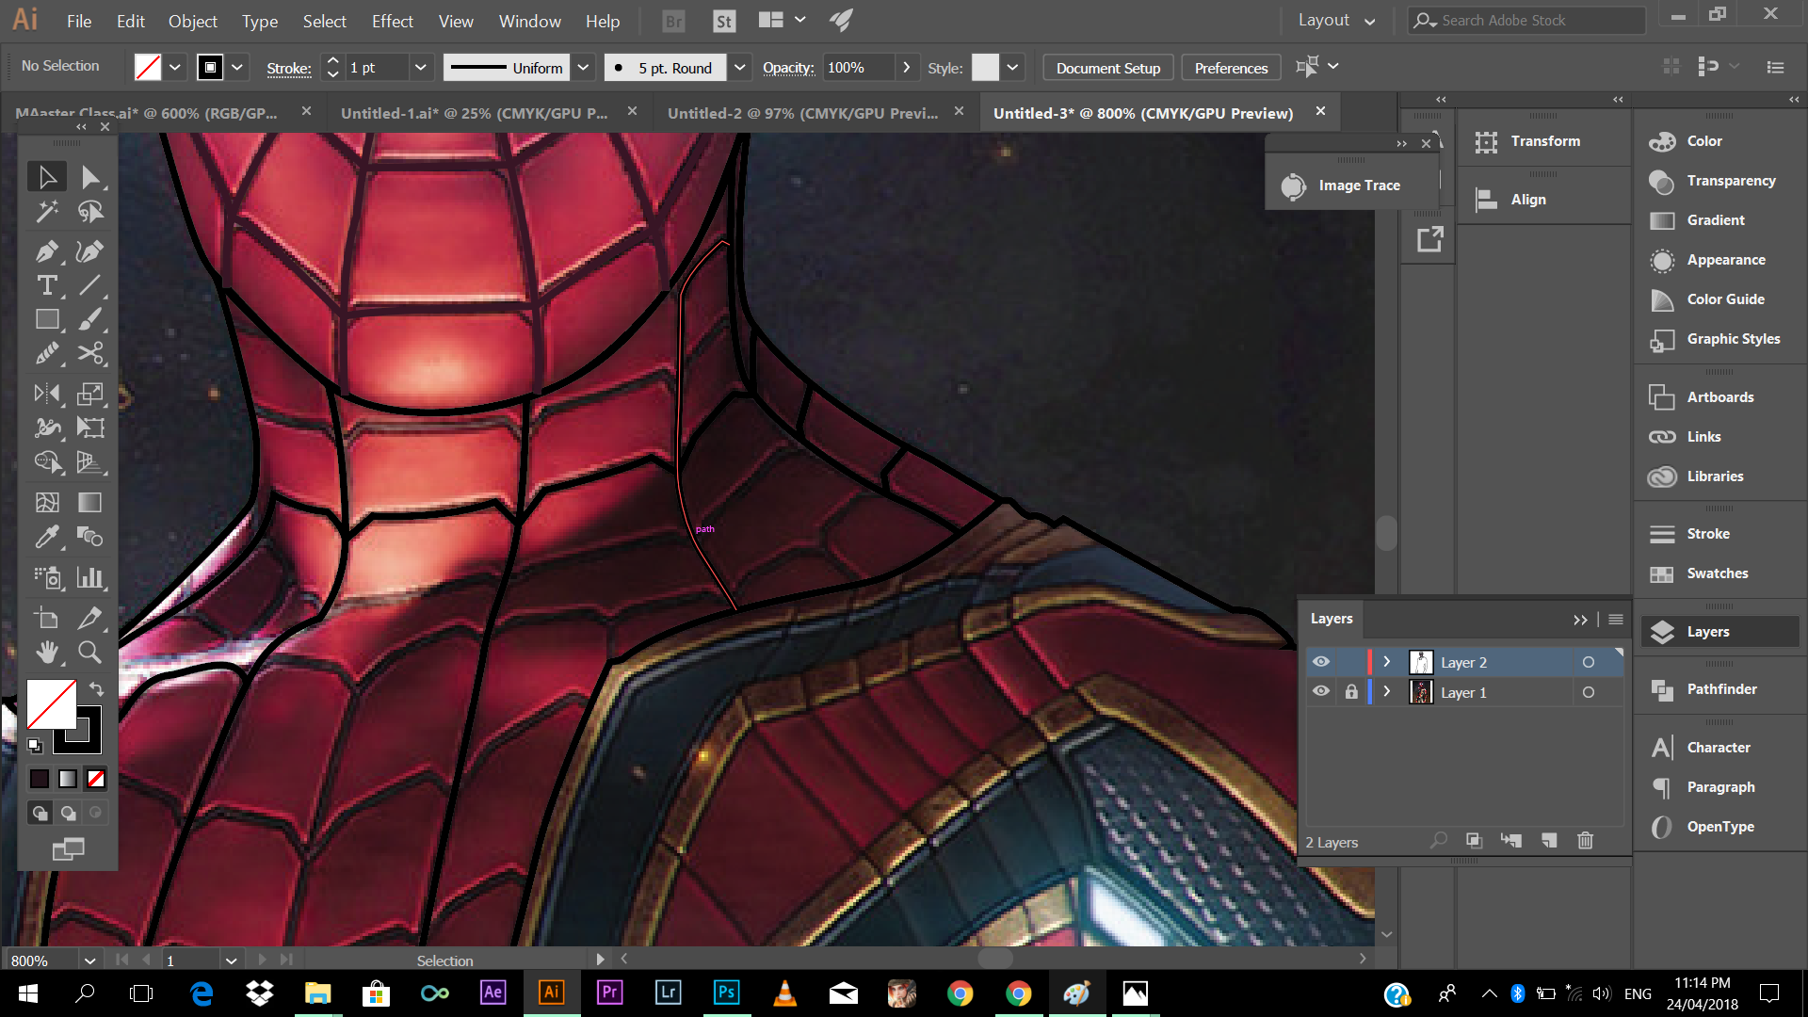Apply None to fill or stroke
This screenshot has width=1808, height=1017.
pyautogui.click(x=96, y=779)
